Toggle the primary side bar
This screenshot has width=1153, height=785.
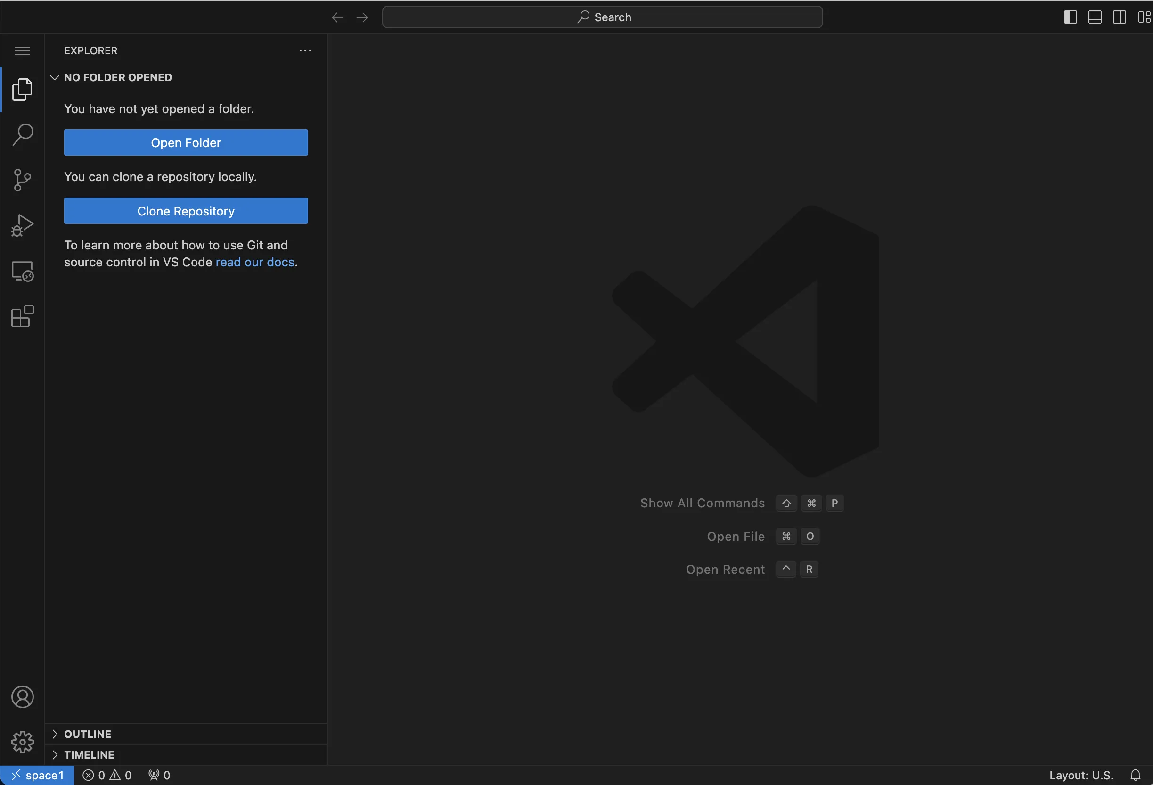1070,17
